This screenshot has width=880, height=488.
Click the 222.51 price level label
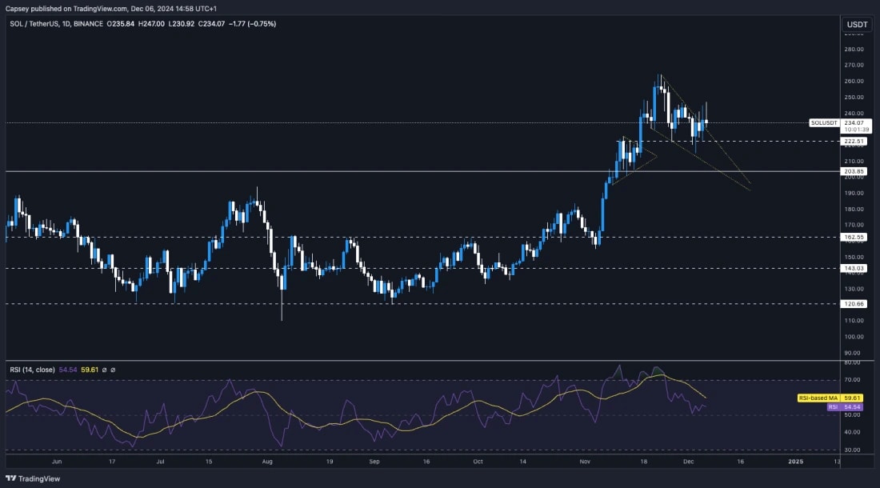click(854, 140)
